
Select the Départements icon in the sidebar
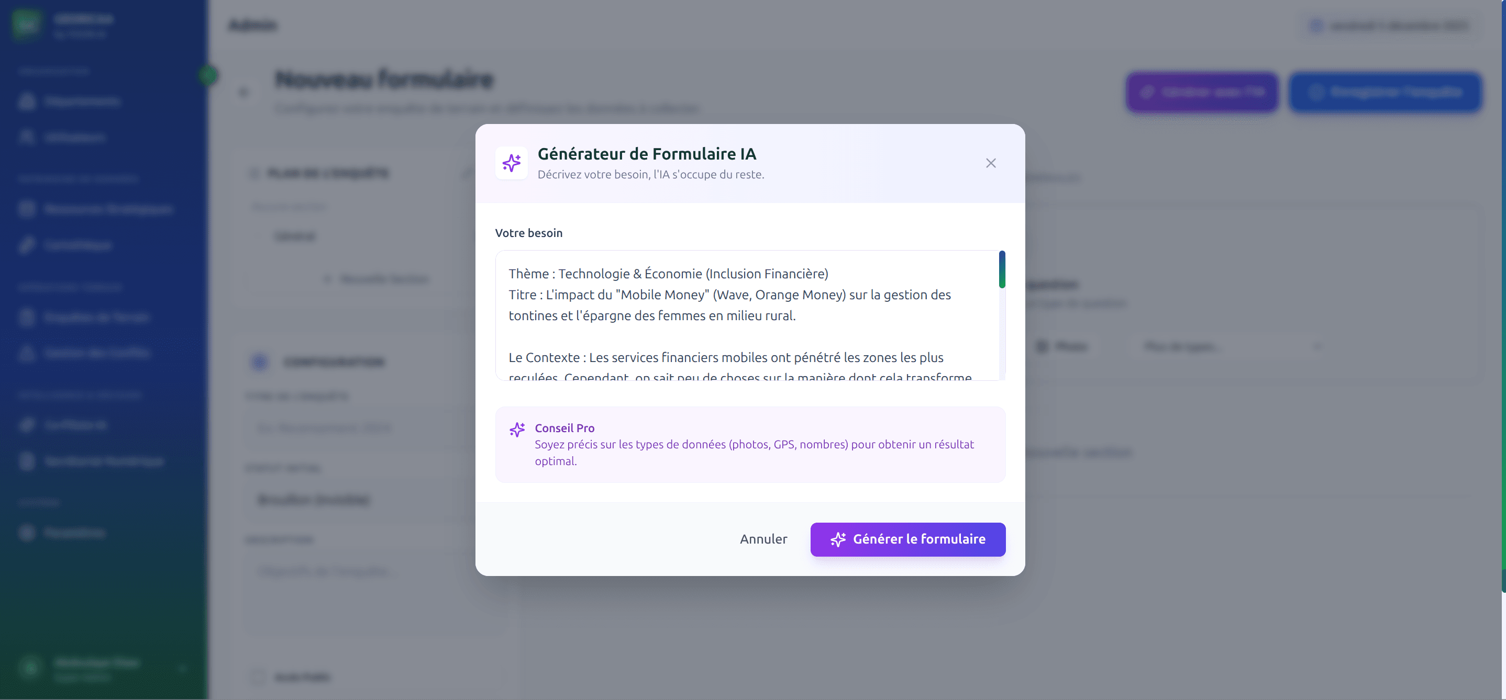27,101
